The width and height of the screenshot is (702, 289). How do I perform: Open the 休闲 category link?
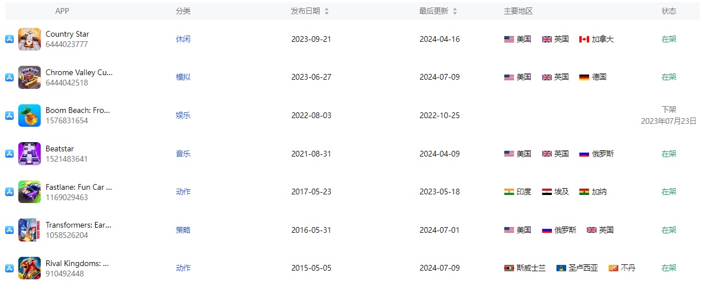tap(183, 39)
